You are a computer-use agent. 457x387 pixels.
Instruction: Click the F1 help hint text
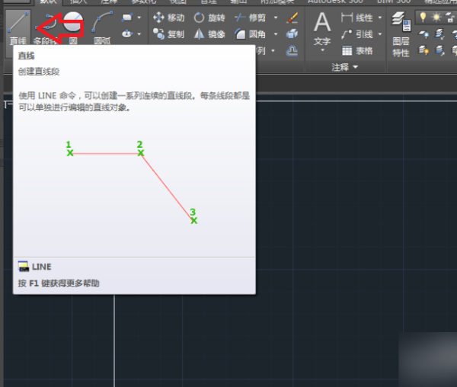59,283
